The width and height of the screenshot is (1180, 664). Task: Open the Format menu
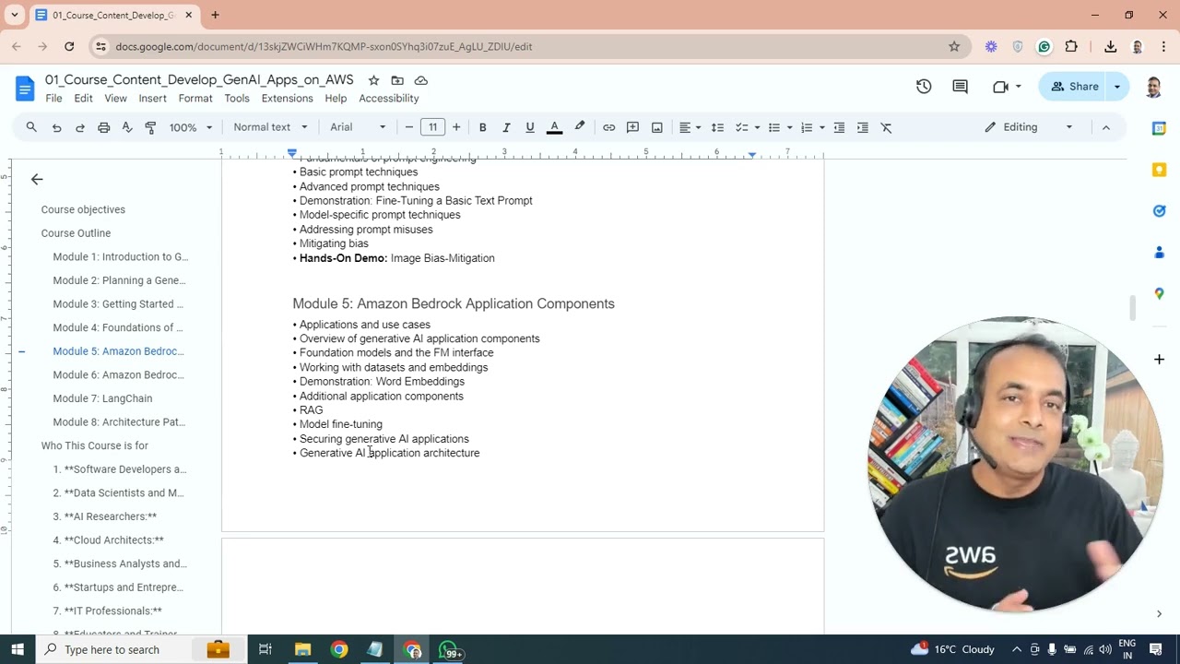click(195, 99)
